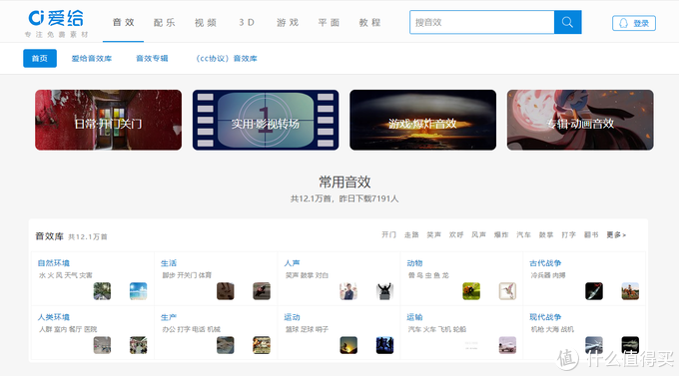Click 开关门 tag under 生活

(187, 275)
